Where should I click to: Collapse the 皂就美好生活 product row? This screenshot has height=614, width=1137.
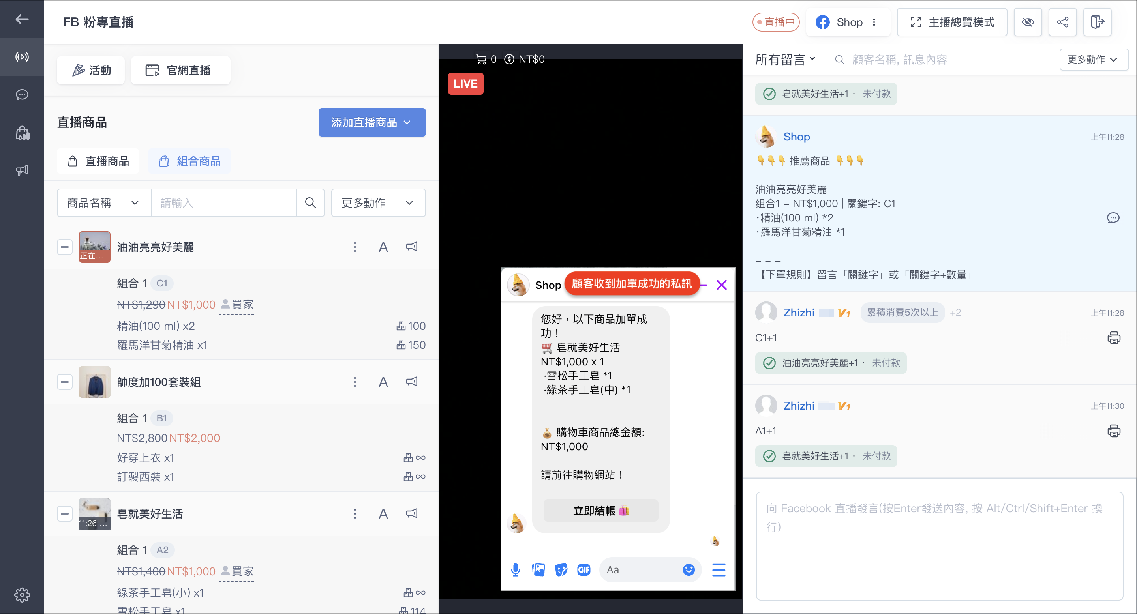[x=64, y=513]
